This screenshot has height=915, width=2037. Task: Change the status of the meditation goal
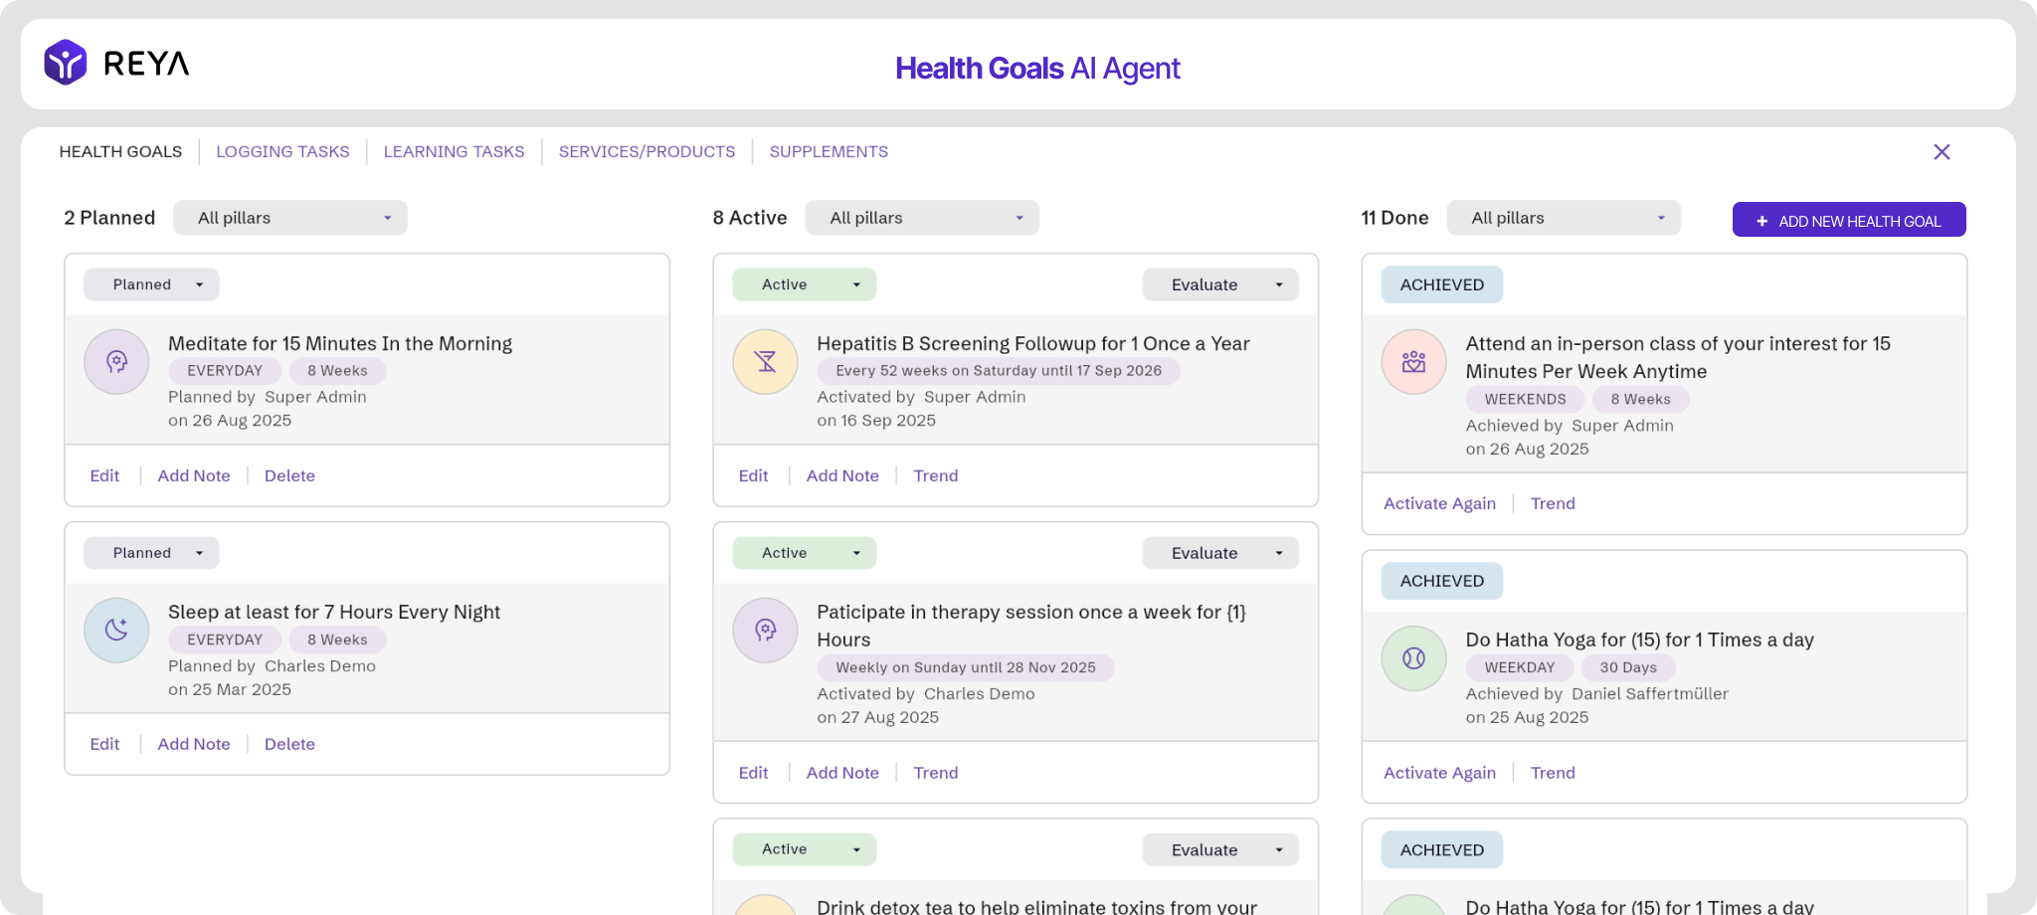(151, 284)
